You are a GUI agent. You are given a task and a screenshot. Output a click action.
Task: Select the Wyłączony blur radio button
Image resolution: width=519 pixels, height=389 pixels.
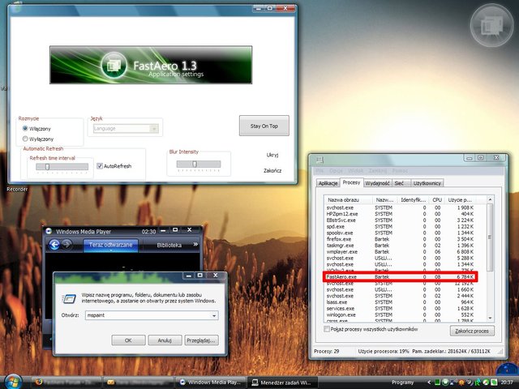25,139
